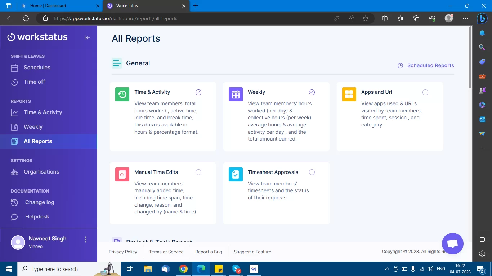Open the Apps and Url report title
This screenshot has height=276, width=492.
coord(376,92)
